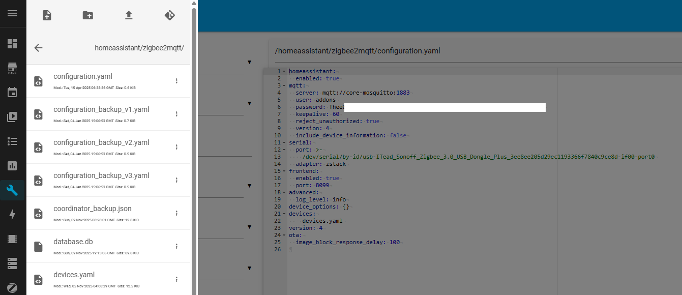Open options menu for configuration.yaml

176,81
